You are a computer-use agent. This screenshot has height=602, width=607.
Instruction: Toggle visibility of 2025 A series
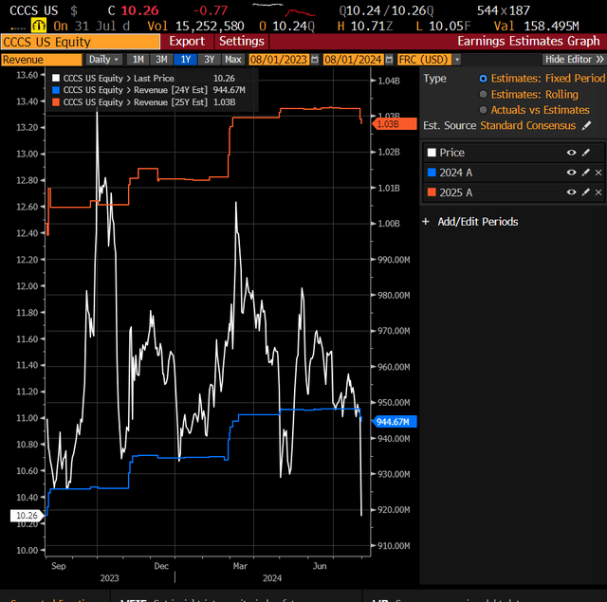pyautogui.click(x=571, y=192)
